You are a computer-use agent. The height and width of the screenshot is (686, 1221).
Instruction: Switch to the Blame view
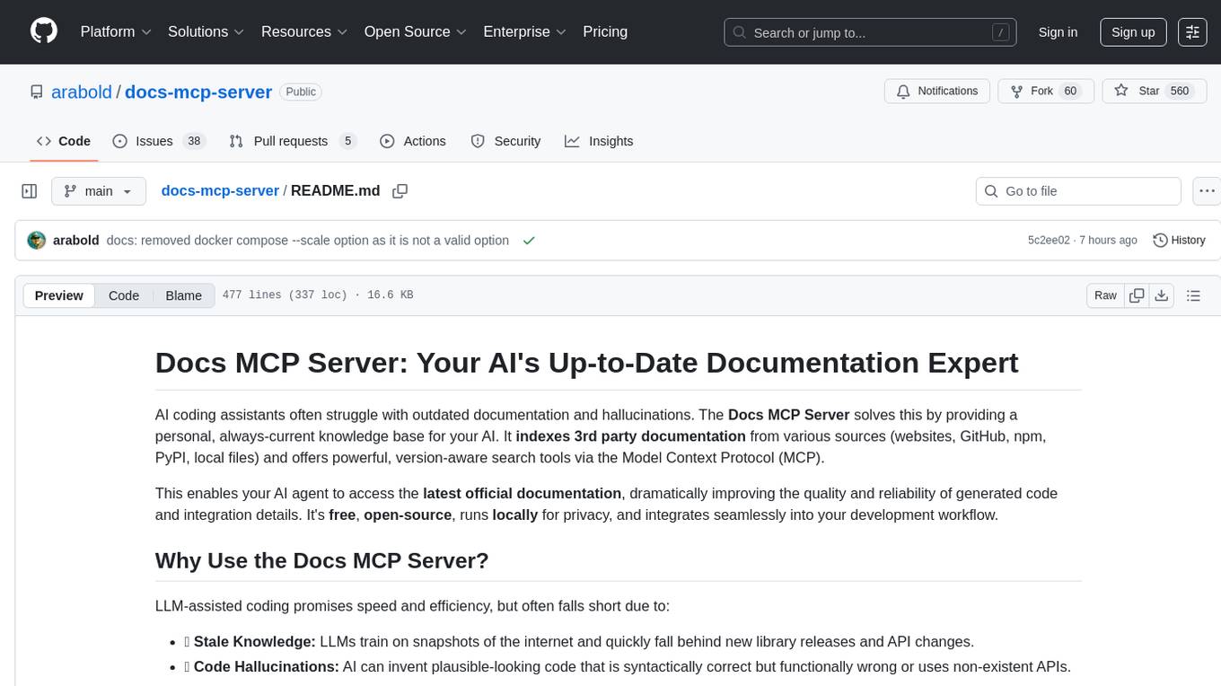(184, 295)
